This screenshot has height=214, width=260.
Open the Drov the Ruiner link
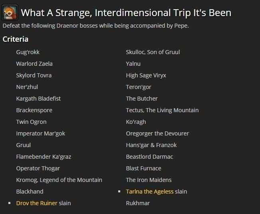(37, 203)
